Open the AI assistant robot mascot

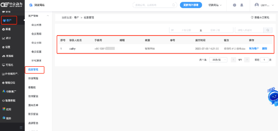273,97
